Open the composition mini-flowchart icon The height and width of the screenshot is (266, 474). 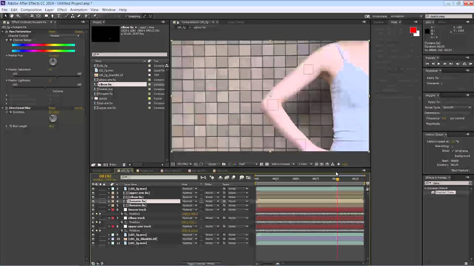(203, 178)
